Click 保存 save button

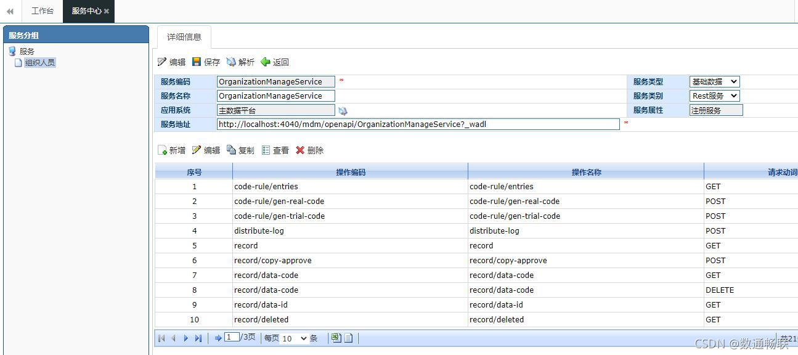(x=206, y=62)
